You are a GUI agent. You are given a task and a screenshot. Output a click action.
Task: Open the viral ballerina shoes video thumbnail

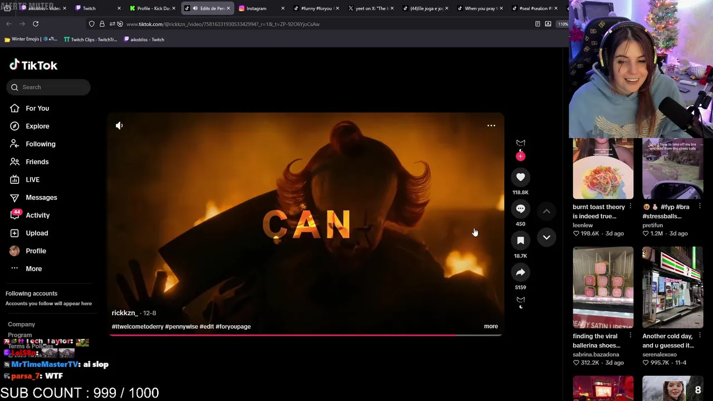tap(603, 287)
